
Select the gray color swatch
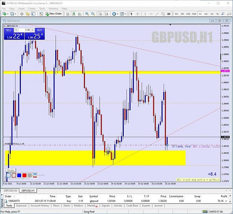(x=30, y=175)
